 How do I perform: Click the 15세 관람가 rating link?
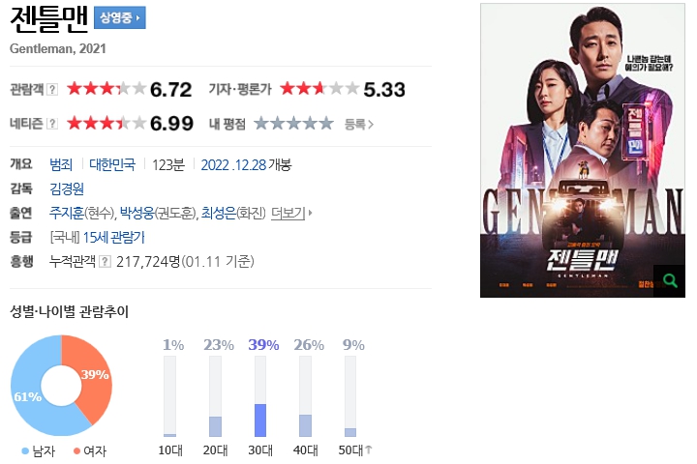point(114,238)
